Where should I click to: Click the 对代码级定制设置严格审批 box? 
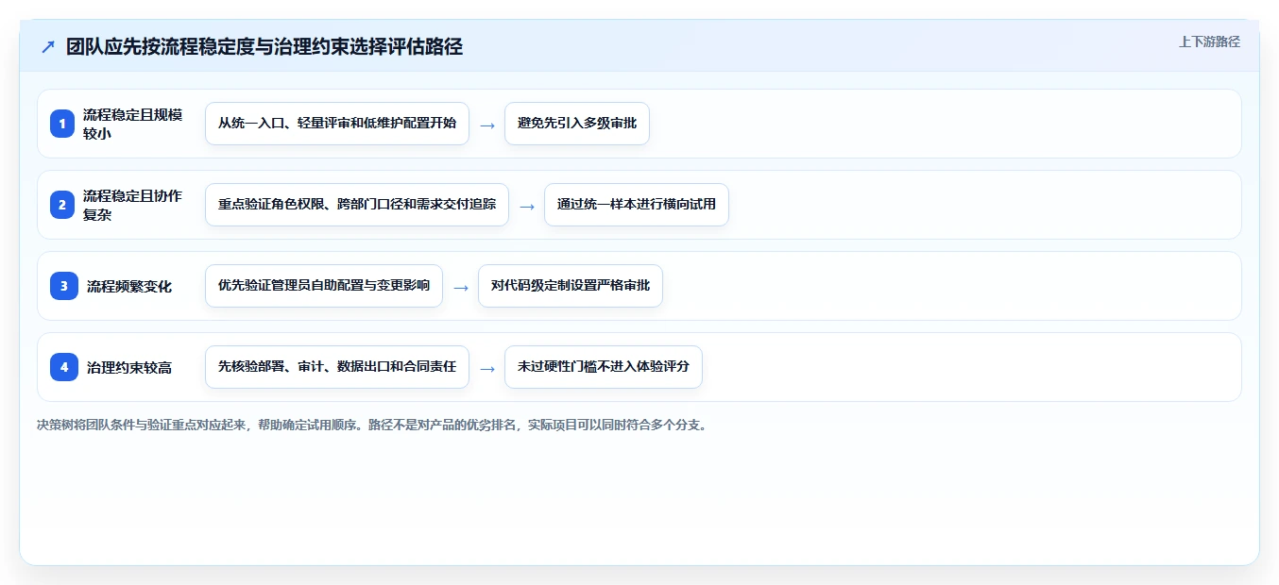click(571, 286)
